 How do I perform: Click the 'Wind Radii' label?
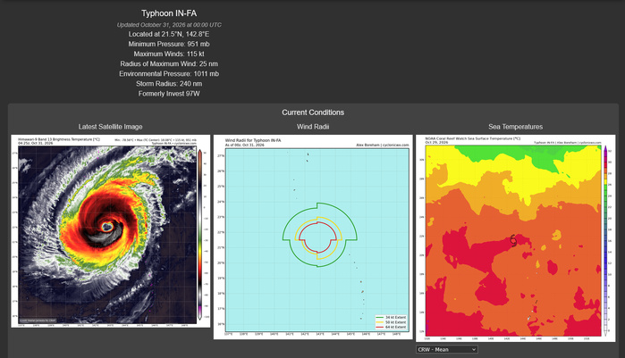click(313, 127)
